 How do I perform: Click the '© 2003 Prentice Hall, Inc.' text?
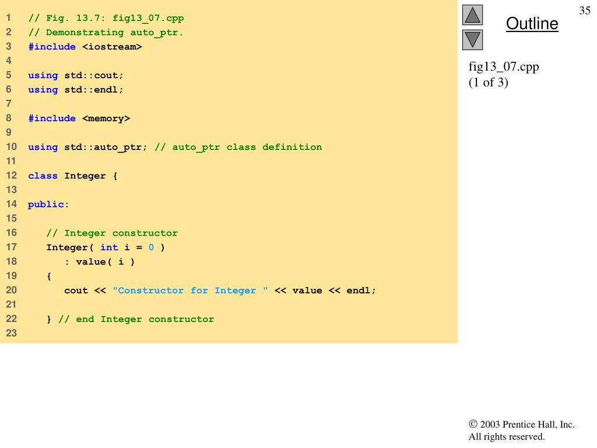[522, 425]
